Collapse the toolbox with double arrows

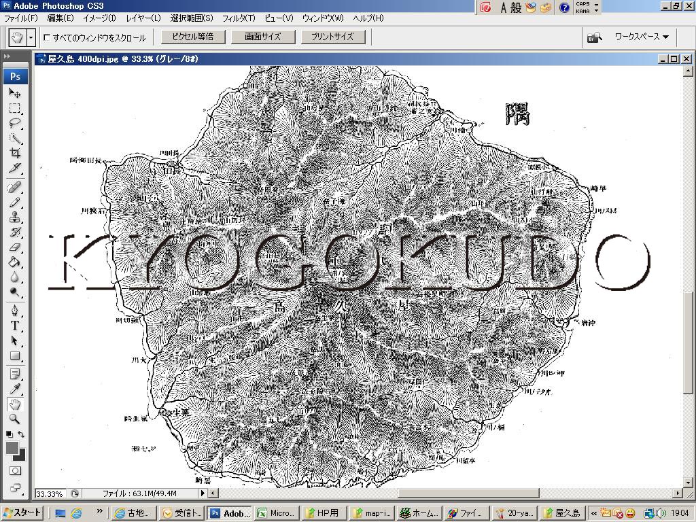pyautogui.click(x=7, y=56)
